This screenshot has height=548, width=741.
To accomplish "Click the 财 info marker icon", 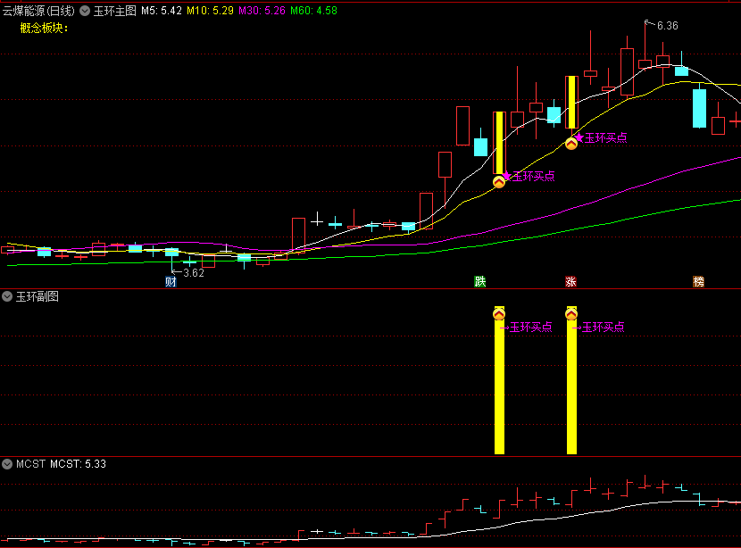I will point(171,282).
